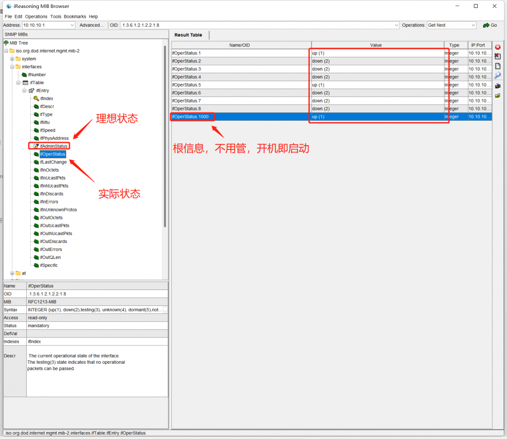Viewport: 507px width, 439px height.
Task: Click the key icon next to ifIndex
Action: [x=37, y=98]
